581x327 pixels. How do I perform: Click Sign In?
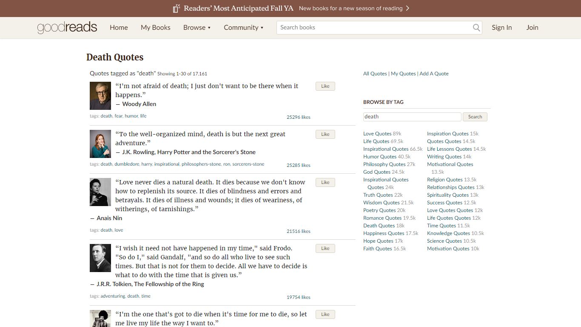pos(502,28)
